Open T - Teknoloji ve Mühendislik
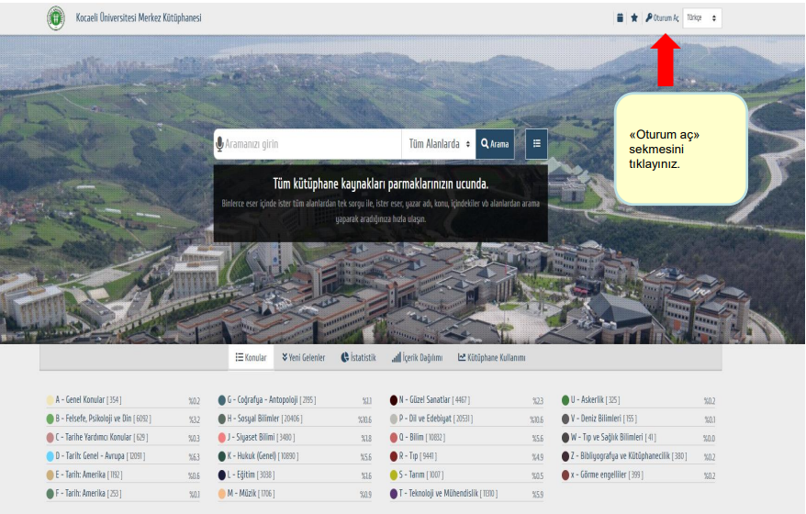This screenshot has height=514, width=806. pyautogui.click(x=448, y=493)
